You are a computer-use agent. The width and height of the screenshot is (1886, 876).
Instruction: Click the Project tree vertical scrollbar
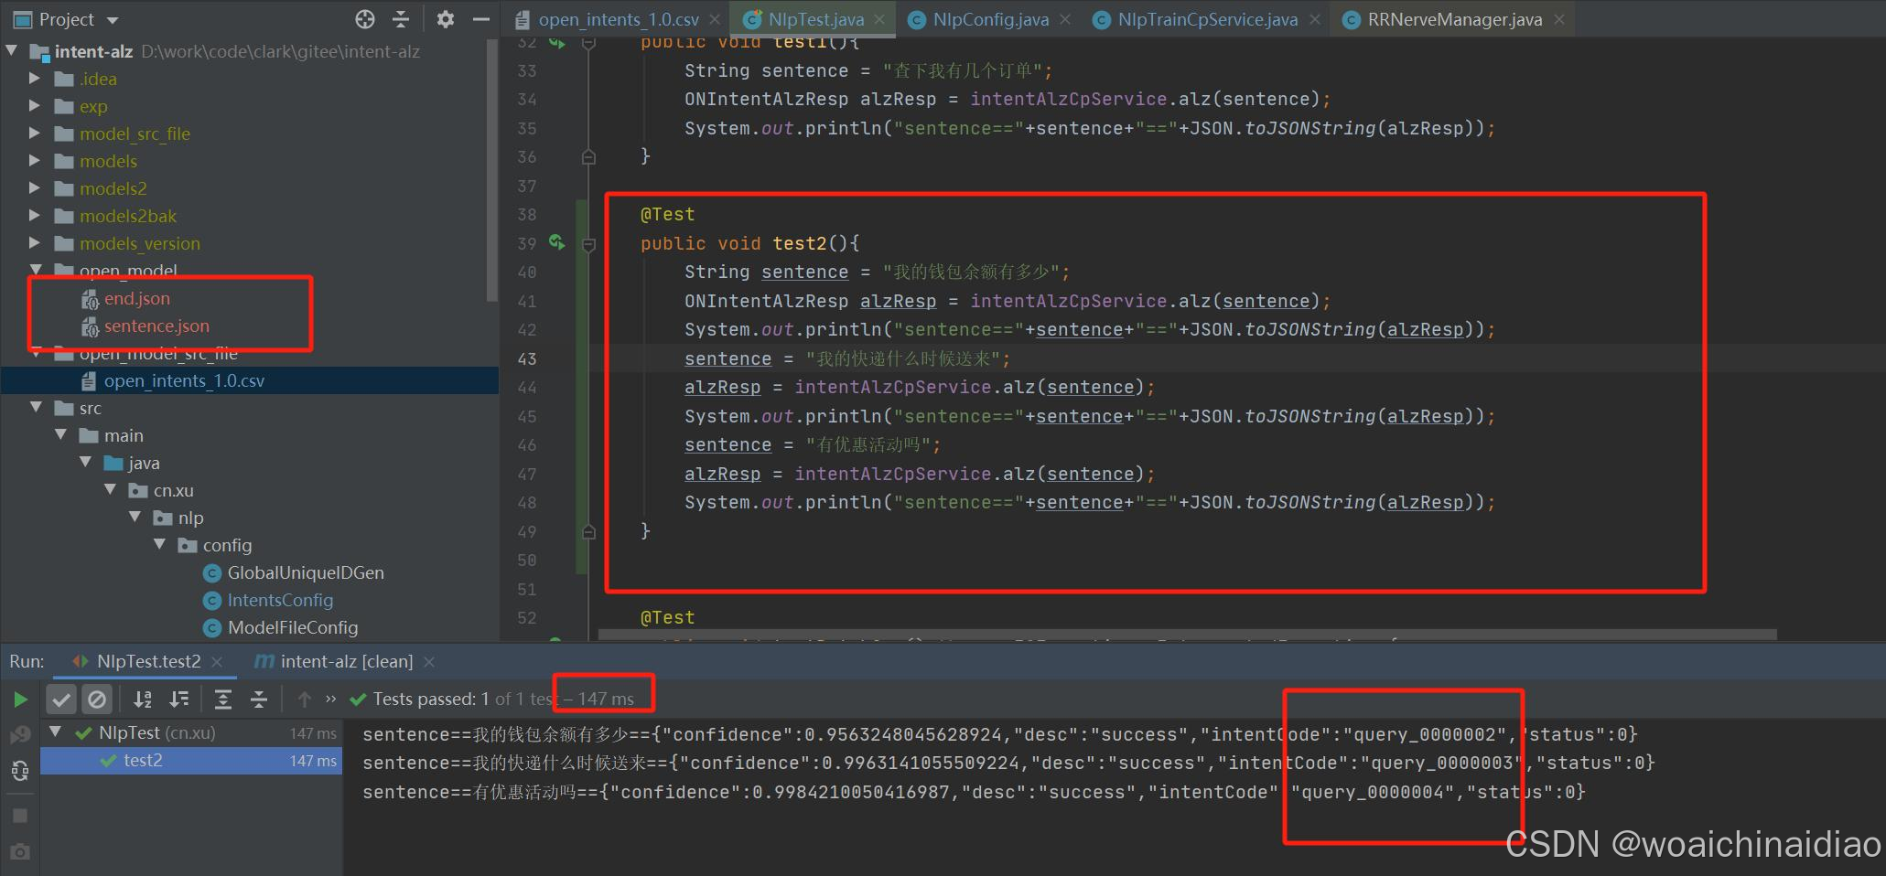point(492,169)
